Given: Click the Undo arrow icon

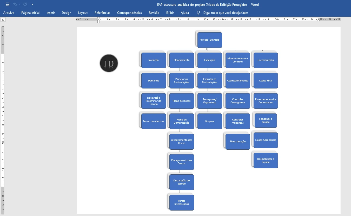Looking at the screenshot, I should click(15, 4).
